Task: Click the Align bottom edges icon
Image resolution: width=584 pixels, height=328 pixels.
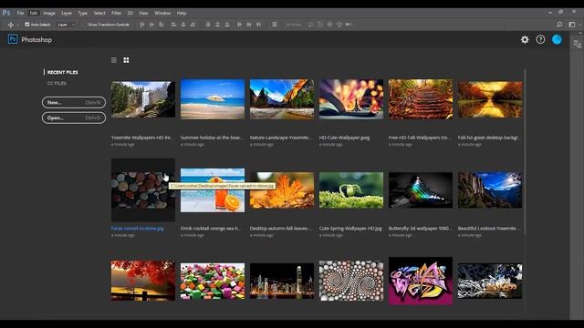Action: coord(162,25)
